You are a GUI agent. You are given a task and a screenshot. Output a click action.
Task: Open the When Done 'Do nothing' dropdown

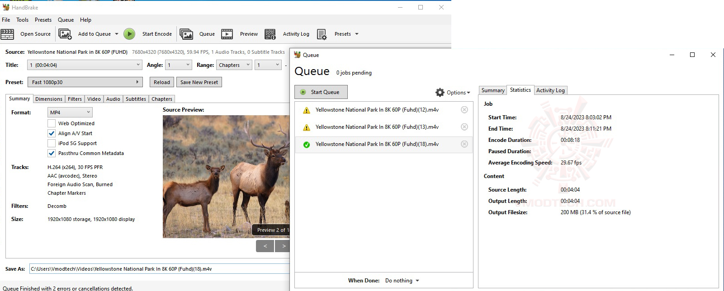coord(402,281)
